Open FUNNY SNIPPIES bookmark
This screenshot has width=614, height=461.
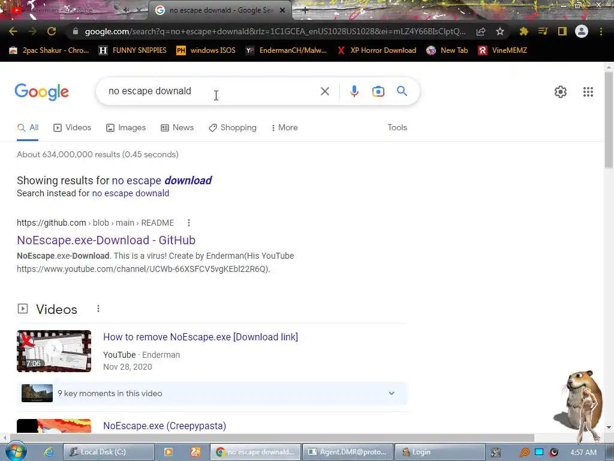[x=133, y=50]
